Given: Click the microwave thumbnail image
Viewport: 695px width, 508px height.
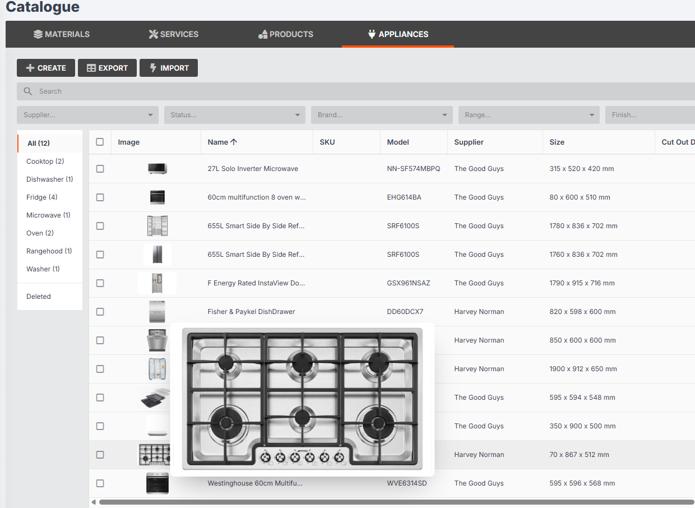Looking at the screenshot, I should pos(157,169).
